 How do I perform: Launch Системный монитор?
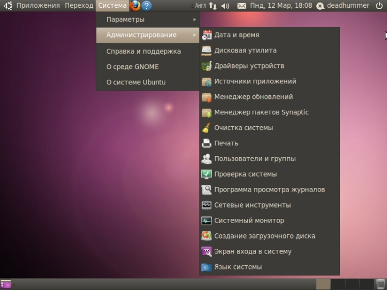coord(249,220)
